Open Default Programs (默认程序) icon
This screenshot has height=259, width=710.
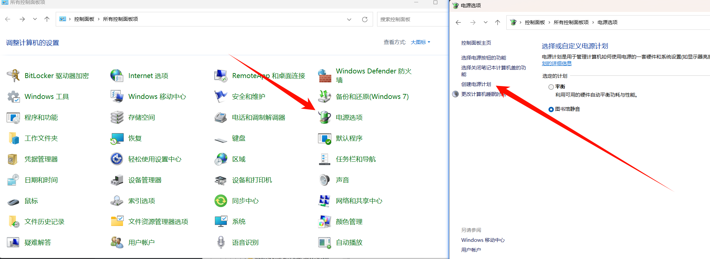324,138
